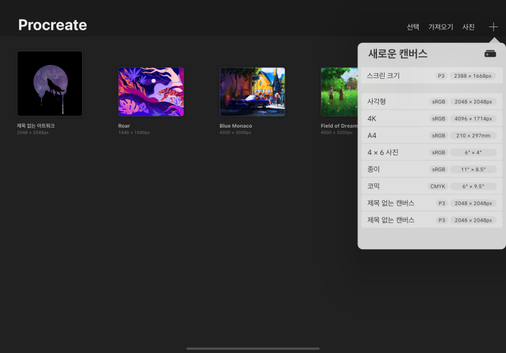Open the Field of Dreams artwork thumbnail
Viewport: 506px width, 353px height.
point(339,92)
